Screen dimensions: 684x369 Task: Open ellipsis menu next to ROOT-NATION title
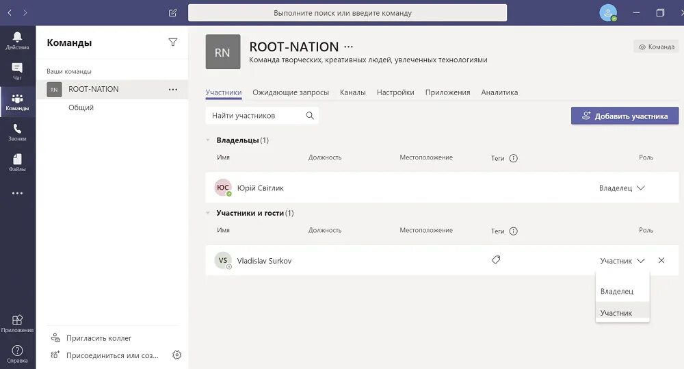tap(349, 47)
